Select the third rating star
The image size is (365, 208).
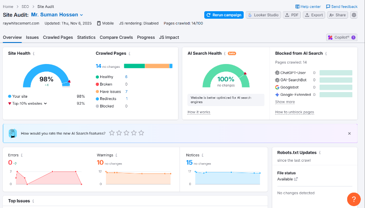[x=127, y=133]
